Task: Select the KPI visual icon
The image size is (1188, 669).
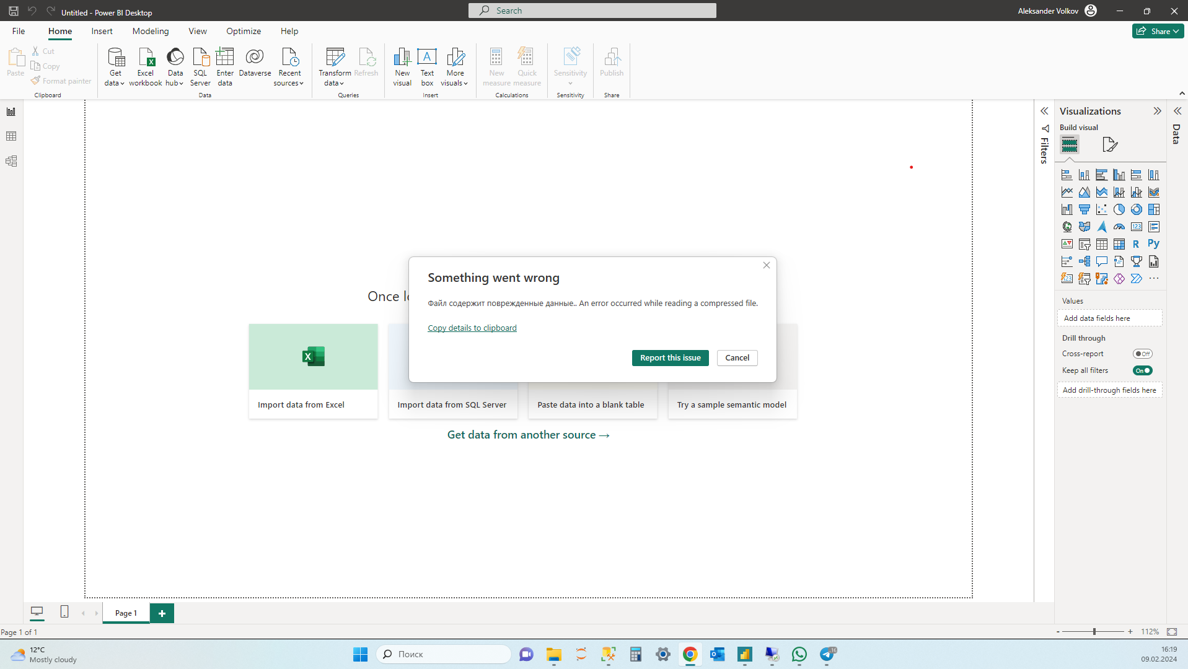Action: [1067, 244]
